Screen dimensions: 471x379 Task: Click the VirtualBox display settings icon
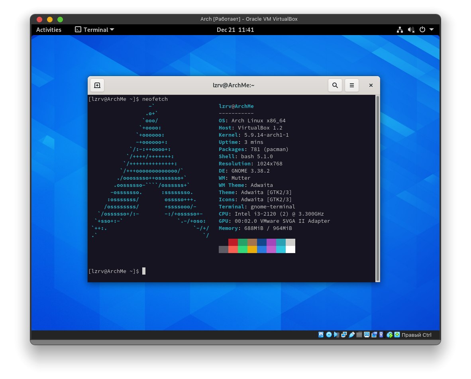point(367,334)
